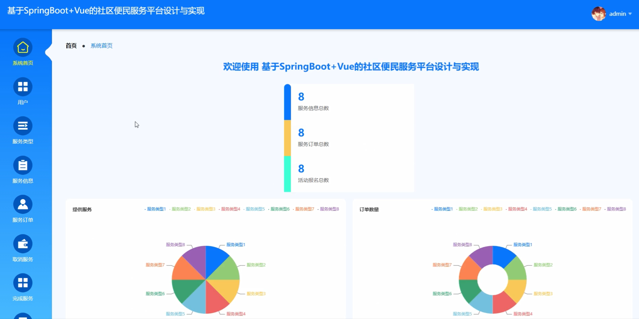This screenshot has width=639, height=319.
Task: Toggle 服务类型4 legend in the 提供服务 chart
Action: pos(230,209)
